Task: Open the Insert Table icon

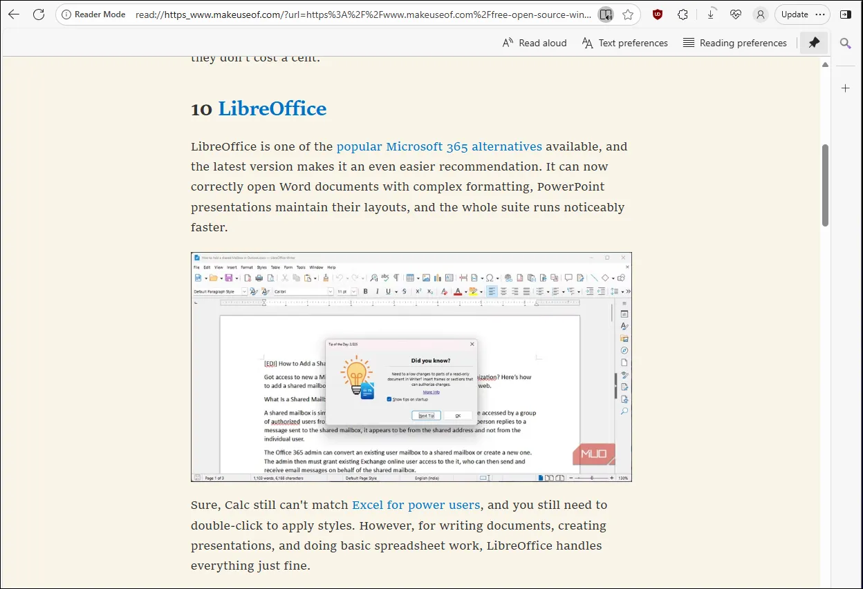Action: click(410, 278)
